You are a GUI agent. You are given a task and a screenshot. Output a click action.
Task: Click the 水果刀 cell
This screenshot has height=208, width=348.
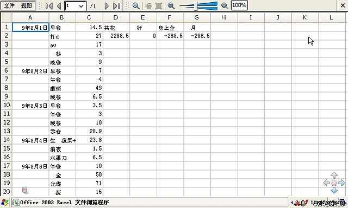coord(63,158)
